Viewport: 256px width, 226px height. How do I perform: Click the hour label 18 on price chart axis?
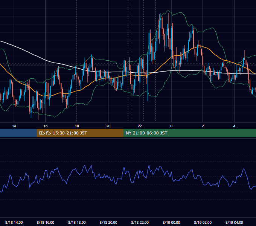[x=77, y=126]
